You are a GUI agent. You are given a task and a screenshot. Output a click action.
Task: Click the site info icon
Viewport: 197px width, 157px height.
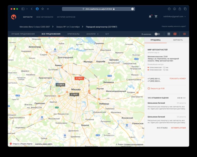click(174, 9)
